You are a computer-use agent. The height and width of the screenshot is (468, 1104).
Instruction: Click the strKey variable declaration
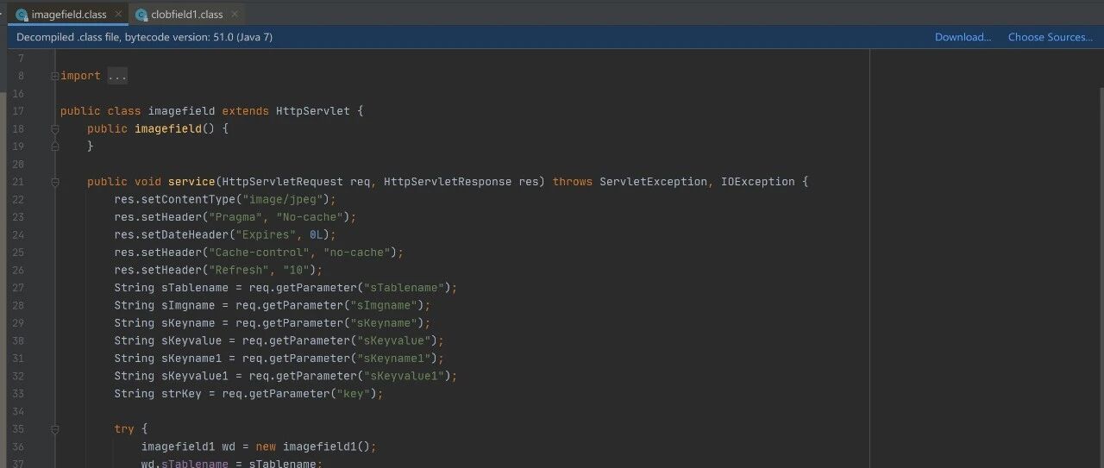click(x=182, y=394)
